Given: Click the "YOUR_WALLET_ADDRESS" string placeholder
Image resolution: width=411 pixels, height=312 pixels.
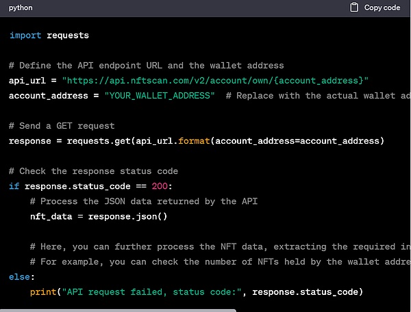Looking at the screenshot, I should (159, 95).
